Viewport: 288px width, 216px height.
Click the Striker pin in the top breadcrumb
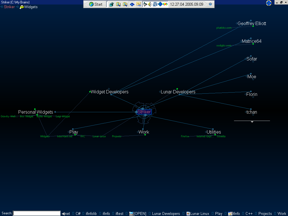(x=9, y=7)
